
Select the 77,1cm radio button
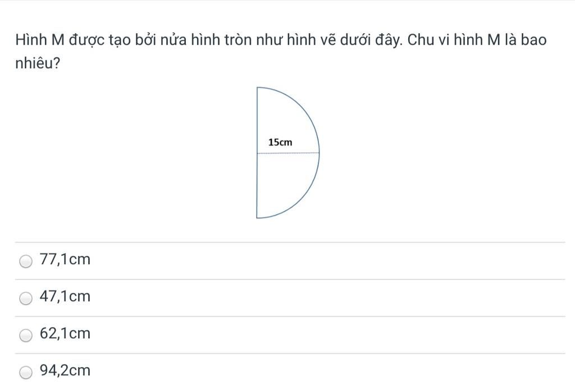click(26, 261)
